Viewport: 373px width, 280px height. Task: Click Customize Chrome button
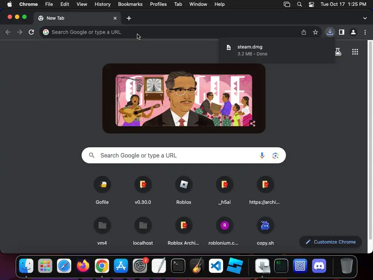331,242
